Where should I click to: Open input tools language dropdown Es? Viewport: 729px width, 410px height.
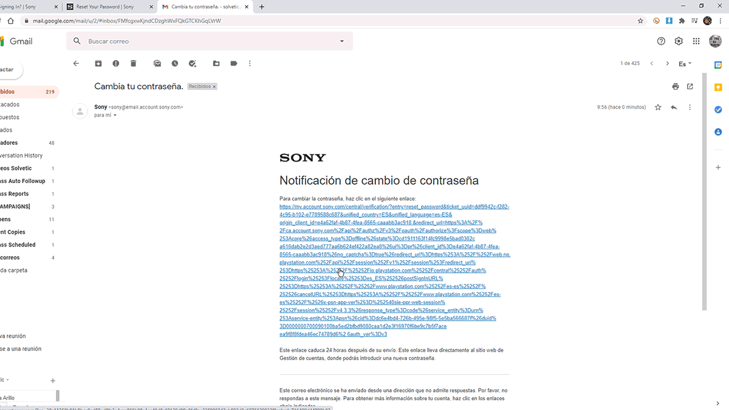pos(685,63)
